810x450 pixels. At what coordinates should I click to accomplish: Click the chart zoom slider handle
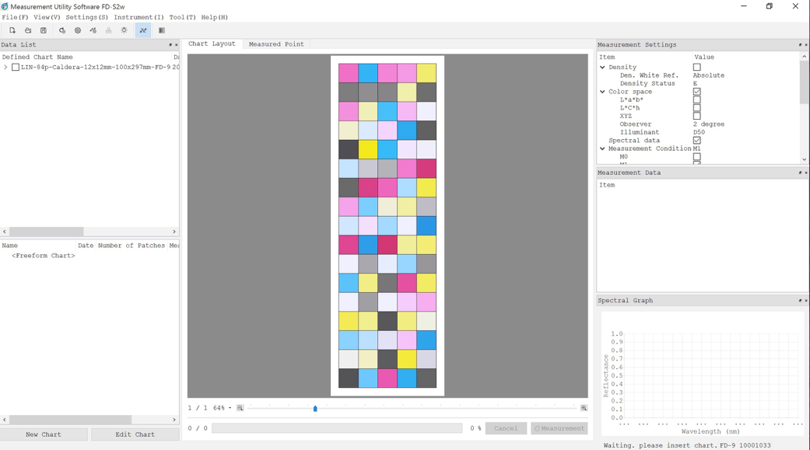pyautogui.click(x=315, y=408)
